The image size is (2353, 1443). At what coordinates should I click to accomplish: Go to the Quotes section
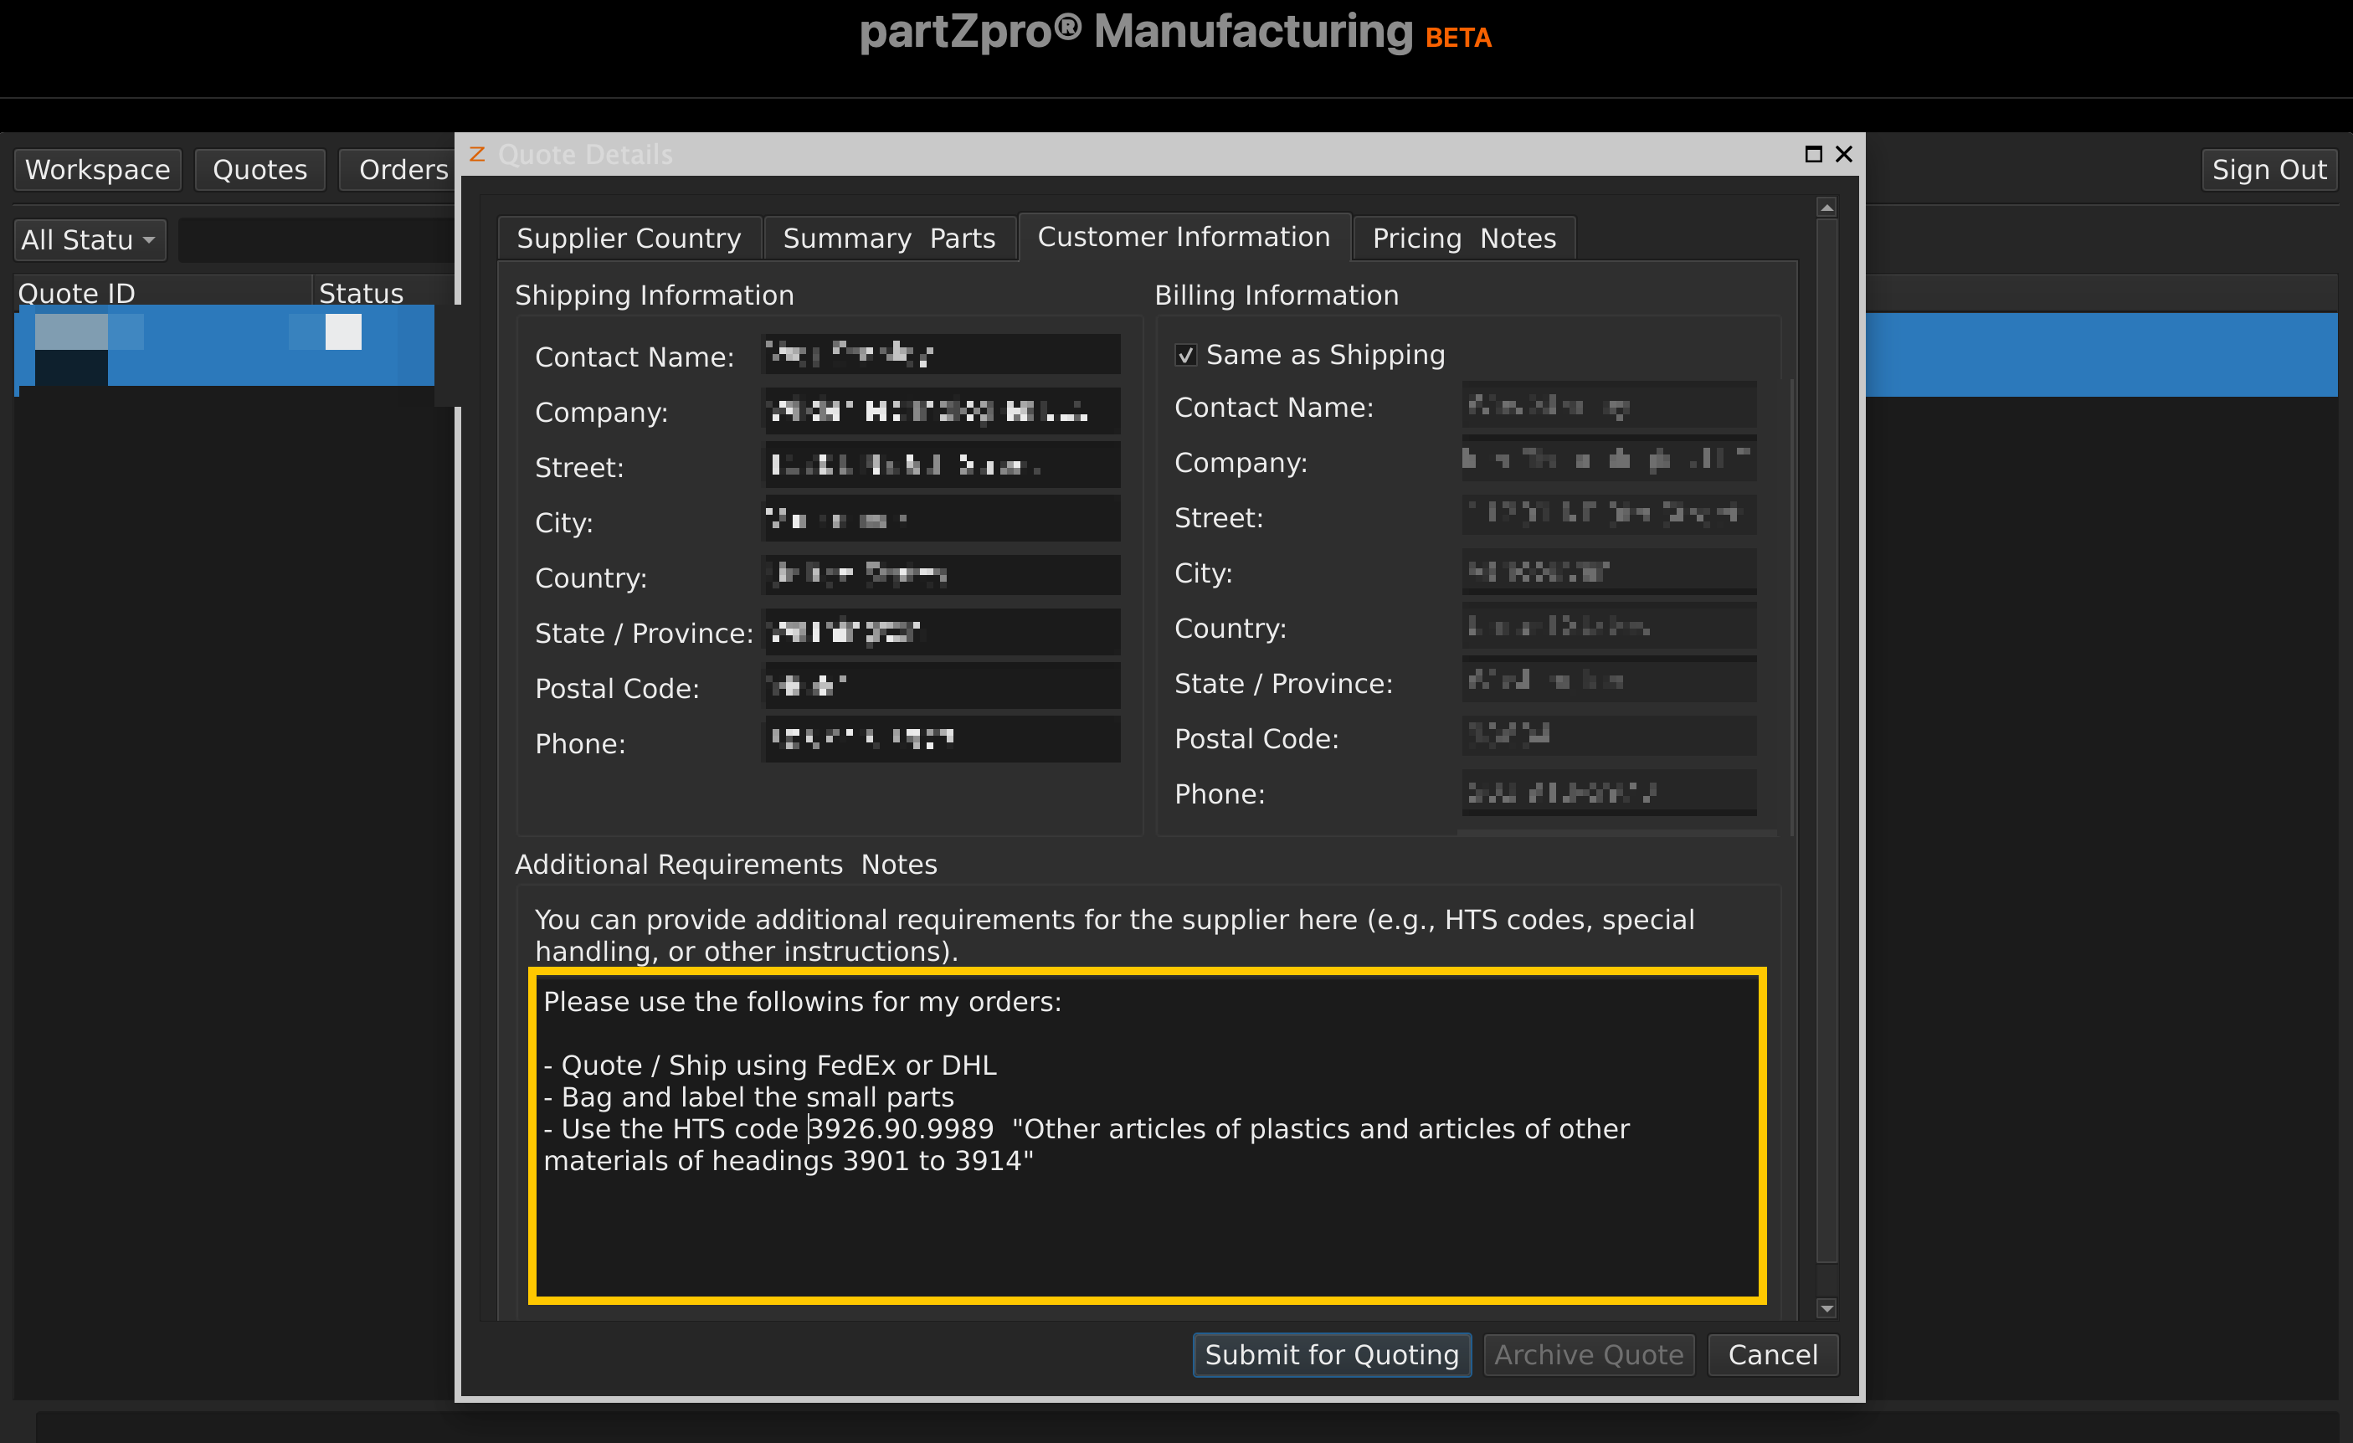click(x=259, y=169)
